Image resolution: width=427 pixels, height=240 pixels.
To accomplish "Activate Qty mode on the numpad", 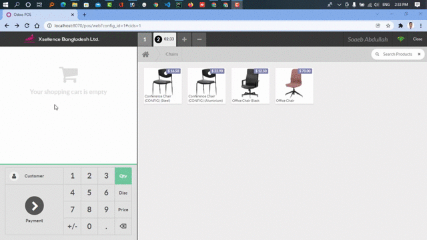I will pos(123,176).
